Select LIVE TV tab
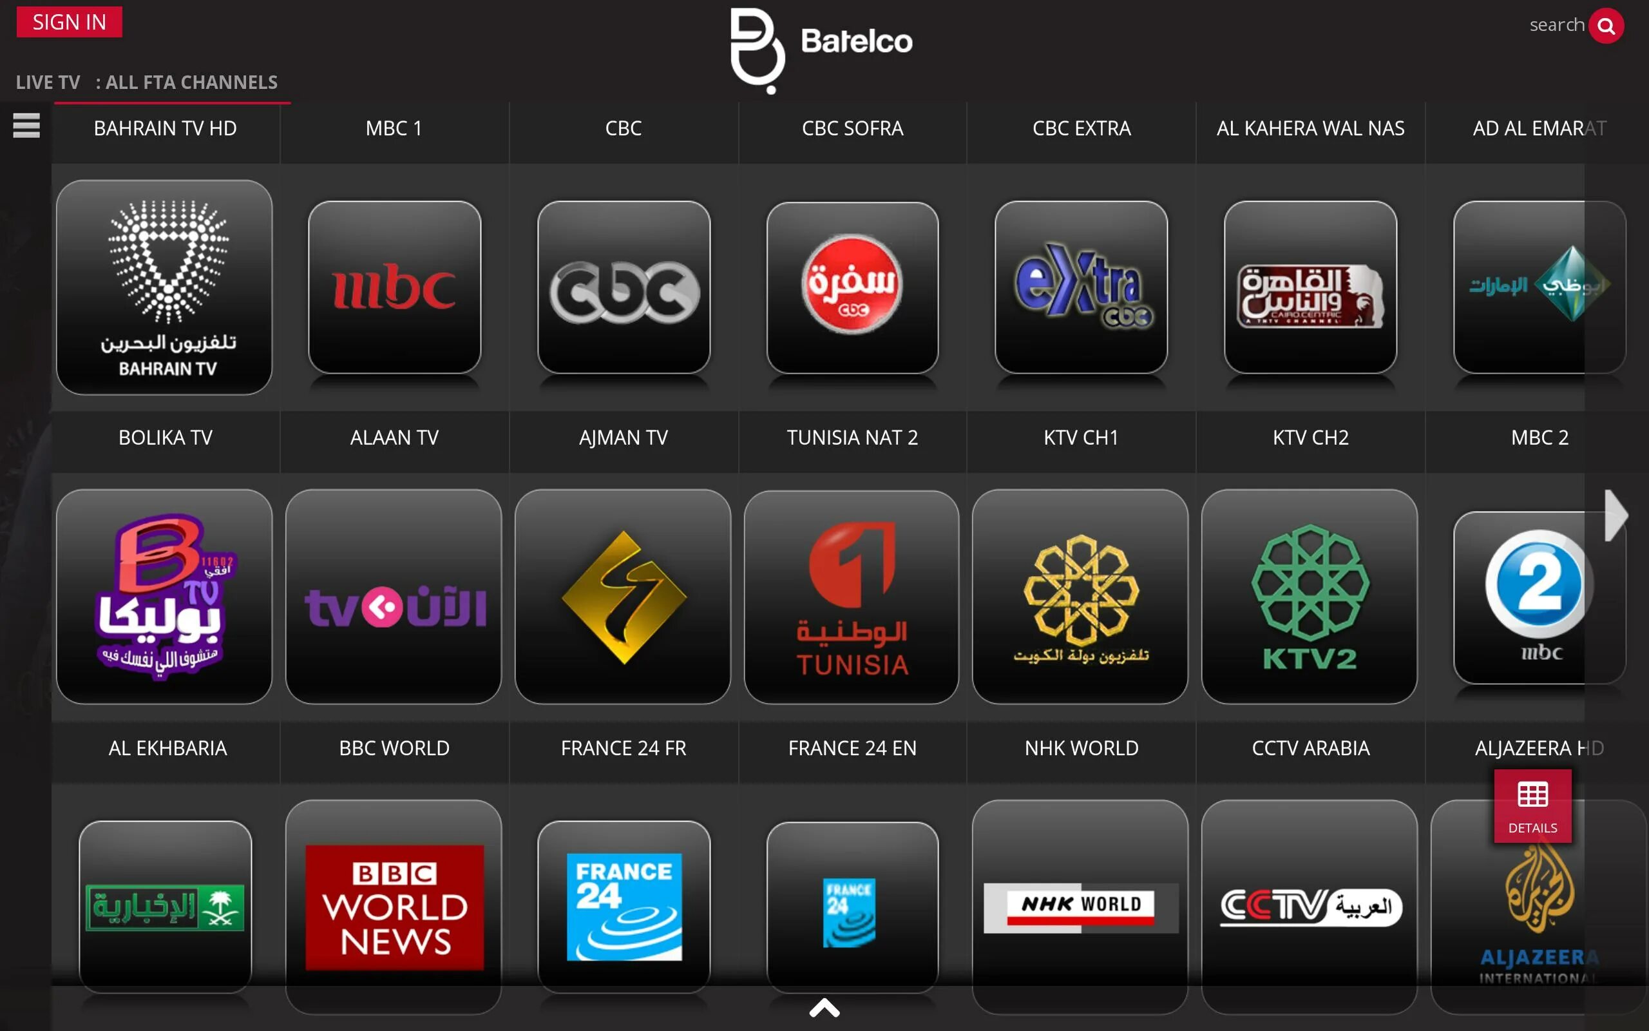 tap(46, 82)
